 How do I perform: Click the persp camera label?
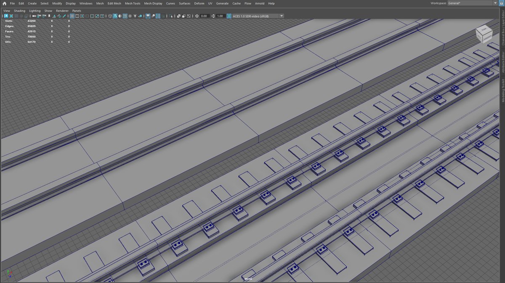click(x=249, y=278)
